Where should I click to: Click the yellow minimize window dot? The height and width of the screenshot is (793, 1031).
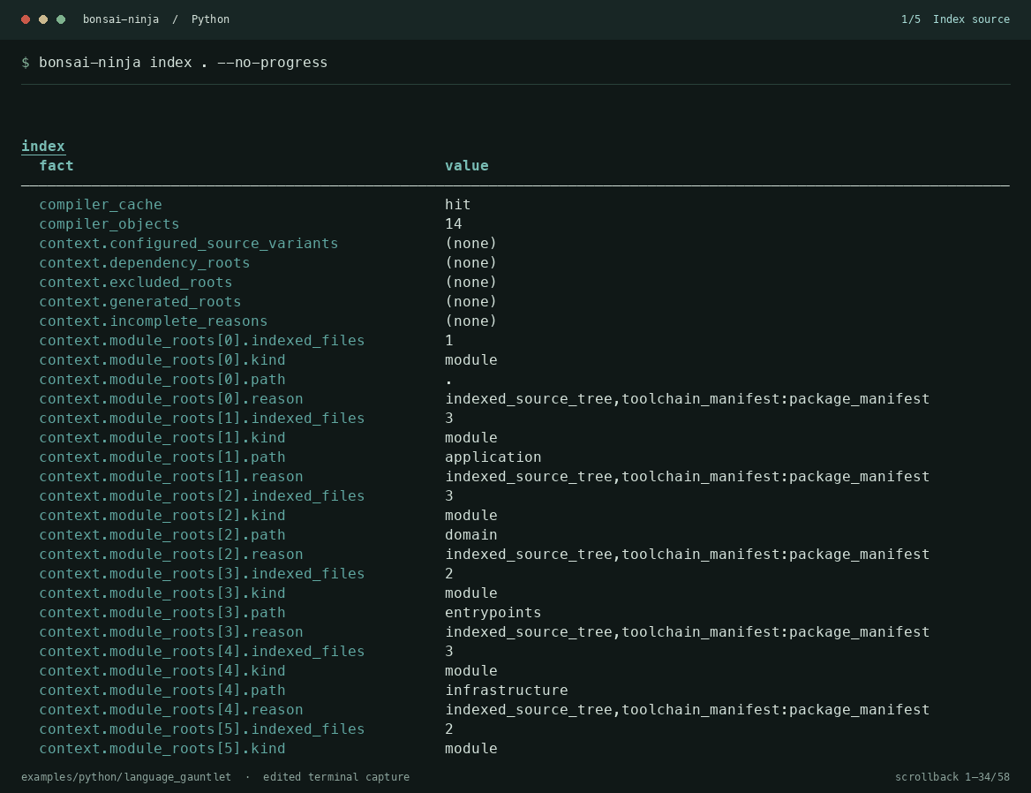[43, 19]
